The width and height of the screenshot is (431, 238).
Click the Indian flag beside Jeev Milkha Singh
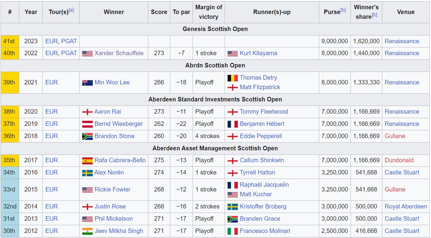(87, 231)
